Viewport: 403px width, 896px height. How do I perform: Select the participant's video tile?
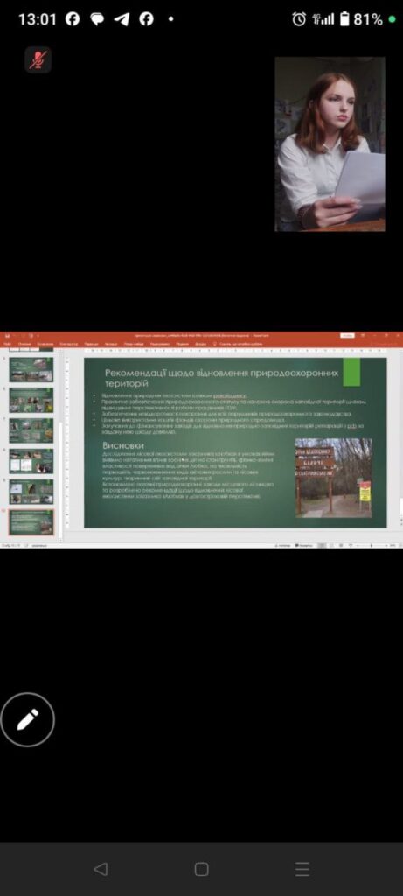pyautogui.click(x=330, y=144)
